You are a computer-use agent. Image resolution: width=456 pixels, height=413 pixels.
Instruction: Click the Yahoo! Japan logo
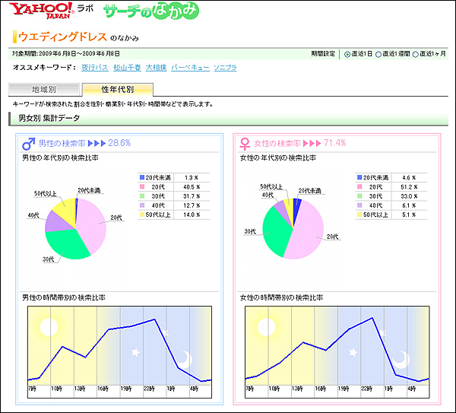coord(41,12)
